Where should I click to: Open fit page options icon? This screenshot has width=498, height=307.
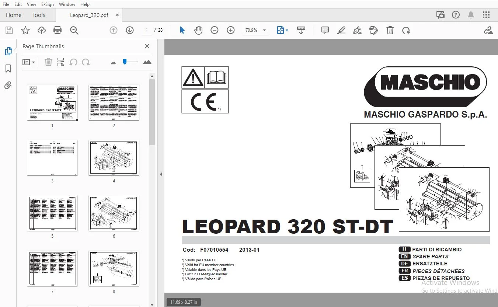pyautogui.click(x=282, y=30)
